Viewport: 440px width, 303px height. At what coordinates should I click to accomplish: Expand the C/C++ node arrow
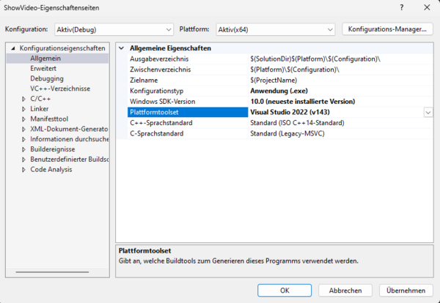[x=23, y=98]
